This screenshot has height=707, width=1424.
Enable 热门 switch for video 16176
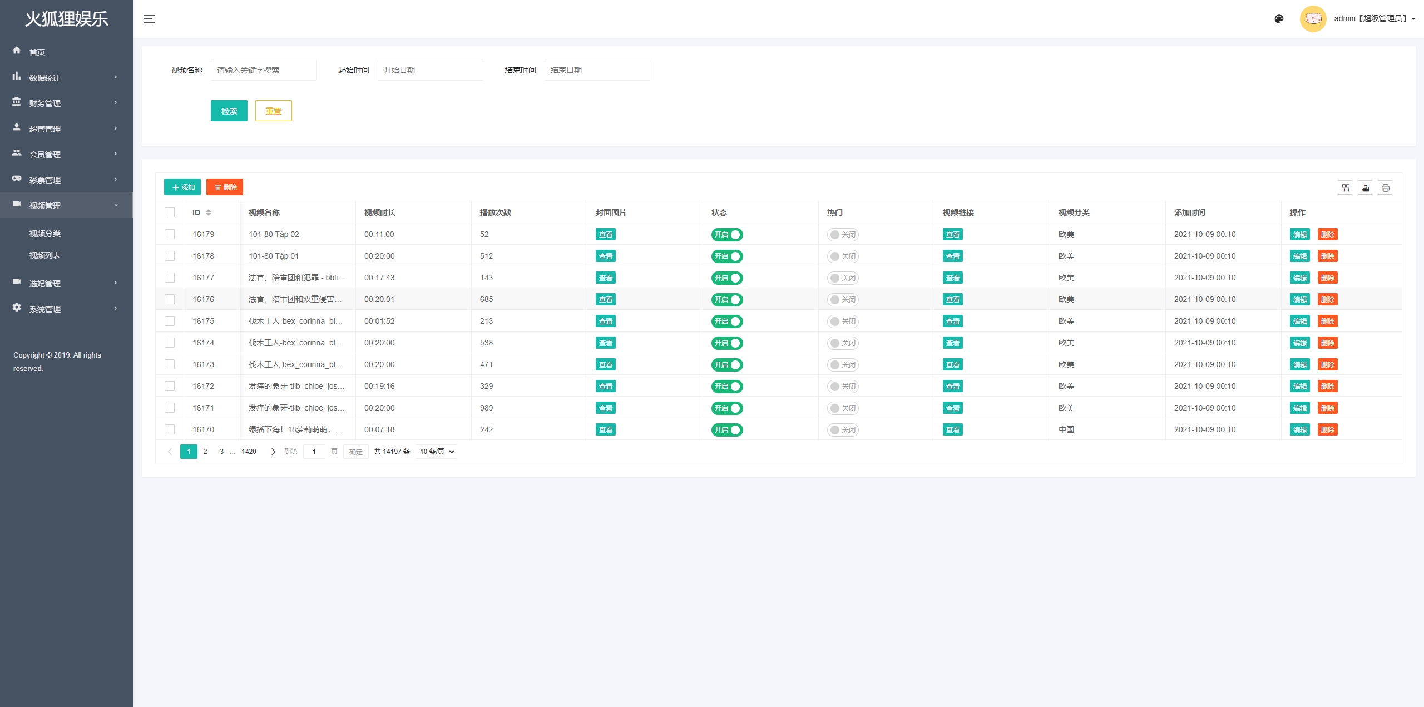pyautogui.click(x=842, y=300)
